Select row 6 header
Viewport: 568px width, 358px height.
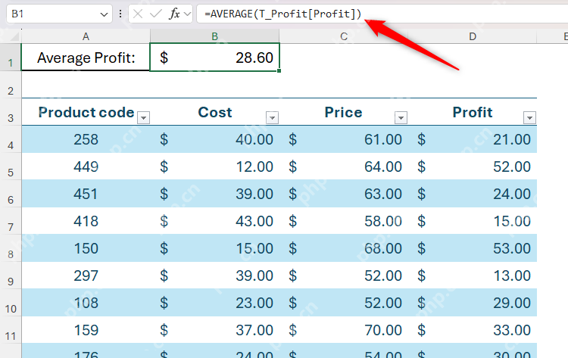click(x=11, y=194)
